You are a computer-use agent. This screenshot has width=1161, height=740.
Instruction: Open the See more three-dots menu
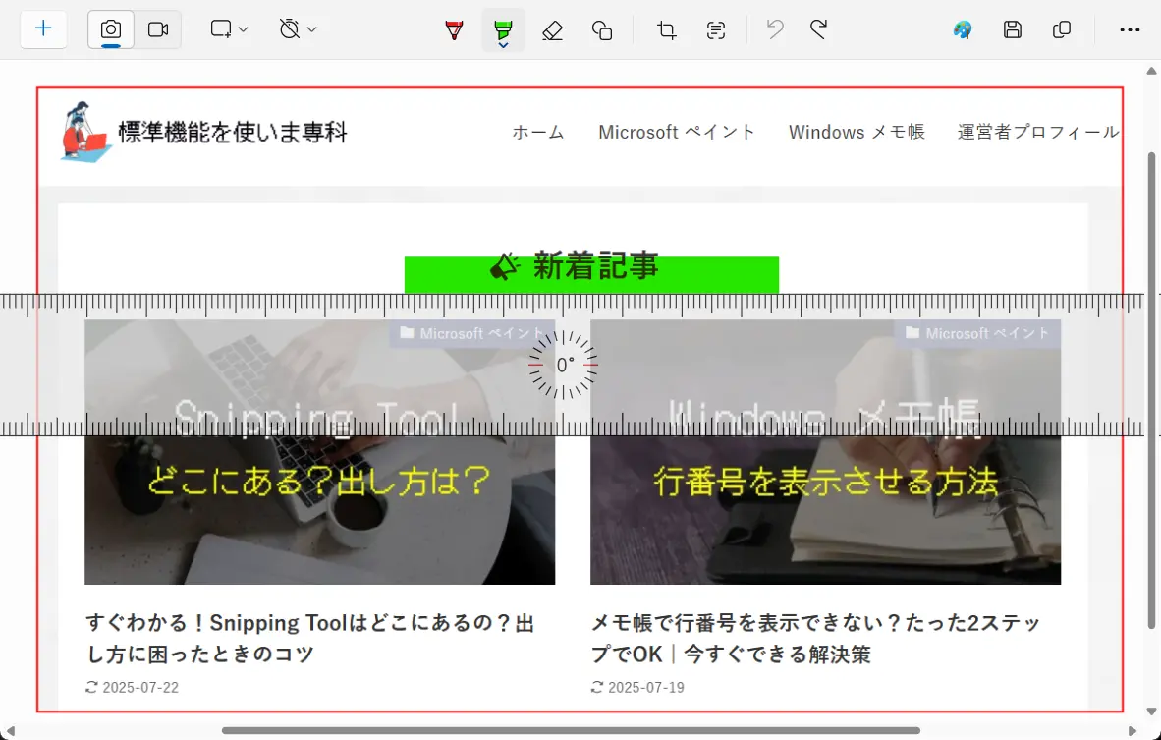pyautogui.click(x=1130, y=29)
